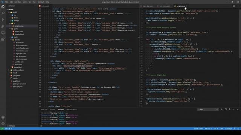241x135 pixels.
Task: Open the Search view in activity bar
Action: click(x=3, y=13)
